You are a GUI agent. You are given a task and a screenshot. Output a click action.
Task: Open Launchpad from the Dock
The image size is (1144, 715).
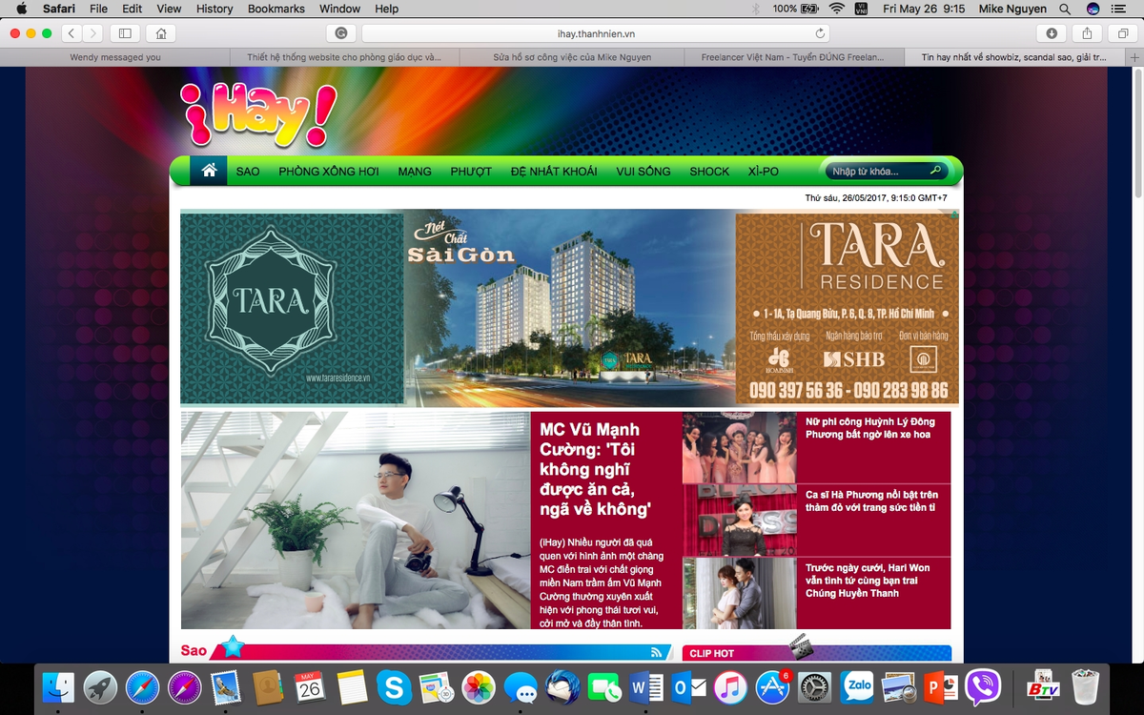point(100,686)
